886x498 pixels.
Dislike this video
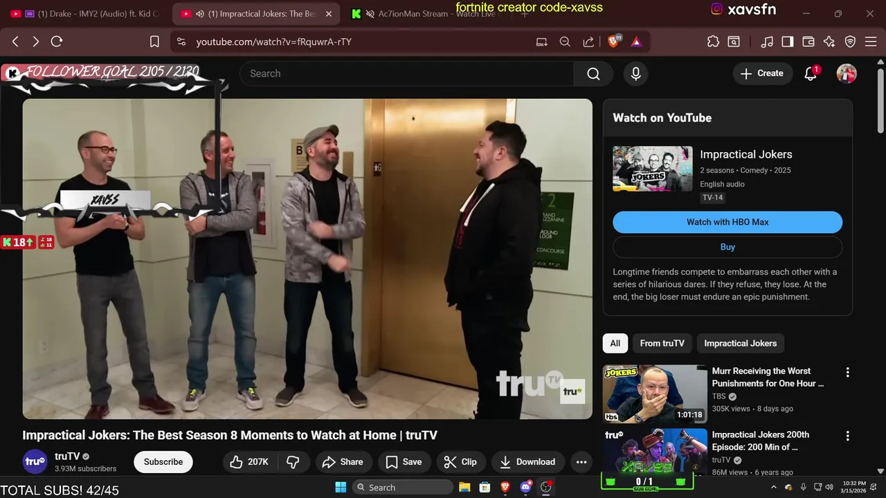293,462
